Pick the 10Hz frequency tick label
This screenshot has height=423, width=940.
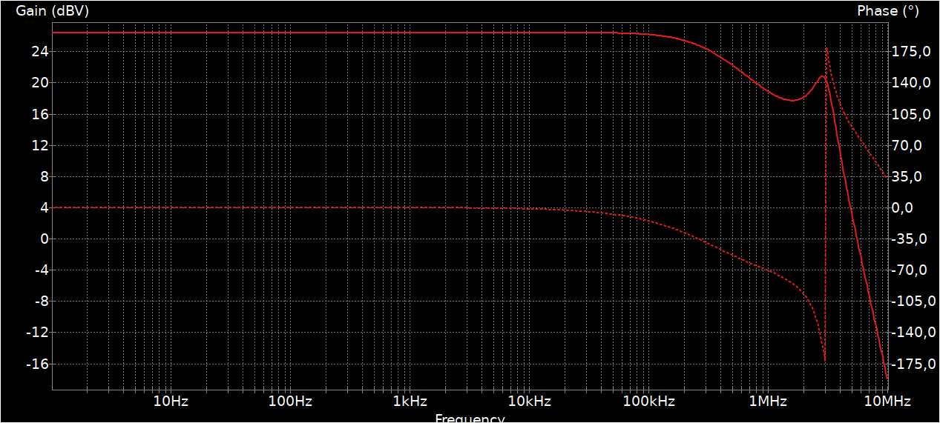(171, 401)
